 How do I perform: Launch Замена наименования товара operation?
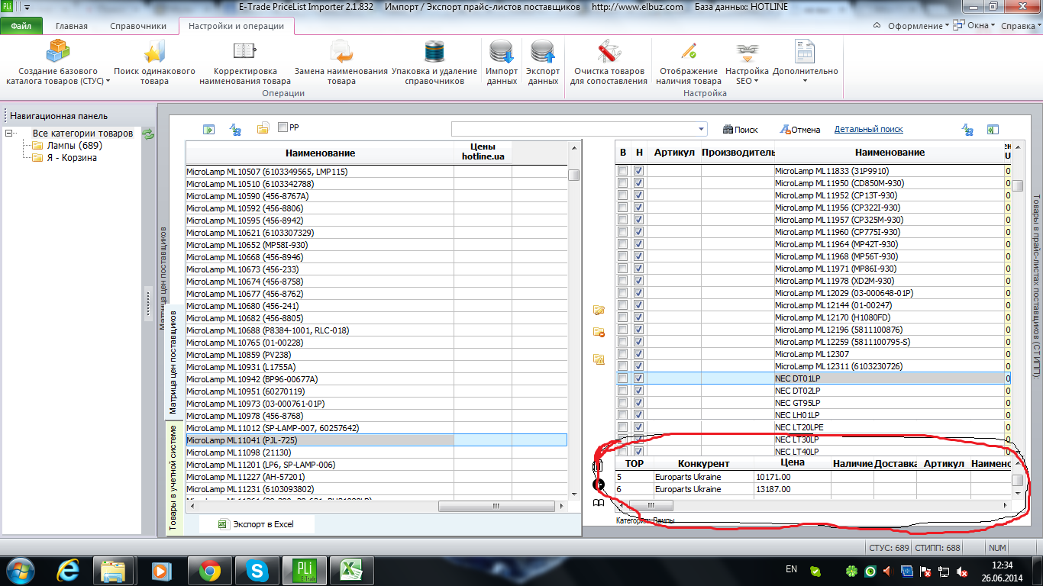click(341, 52)
